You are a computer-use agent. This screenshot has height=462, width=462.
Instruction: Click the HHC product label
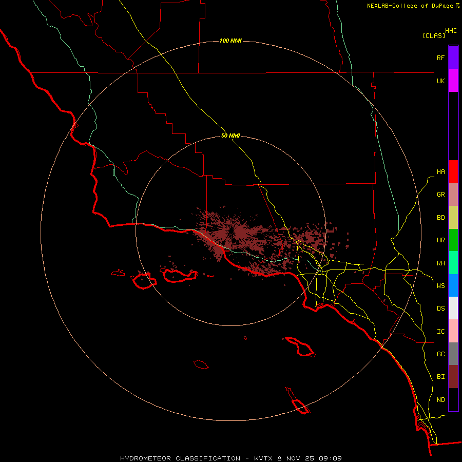point(451,31)
